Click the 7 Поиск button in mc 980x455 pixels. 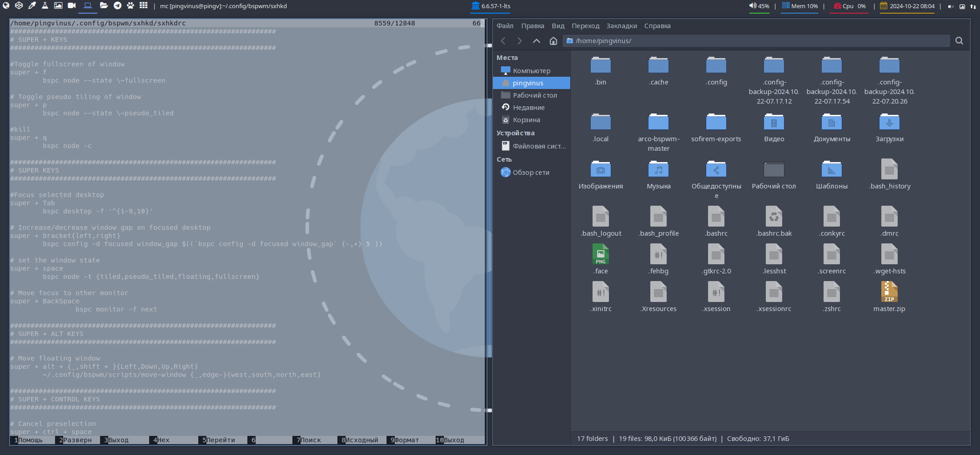pyautogui.click(x=309, y=440)
